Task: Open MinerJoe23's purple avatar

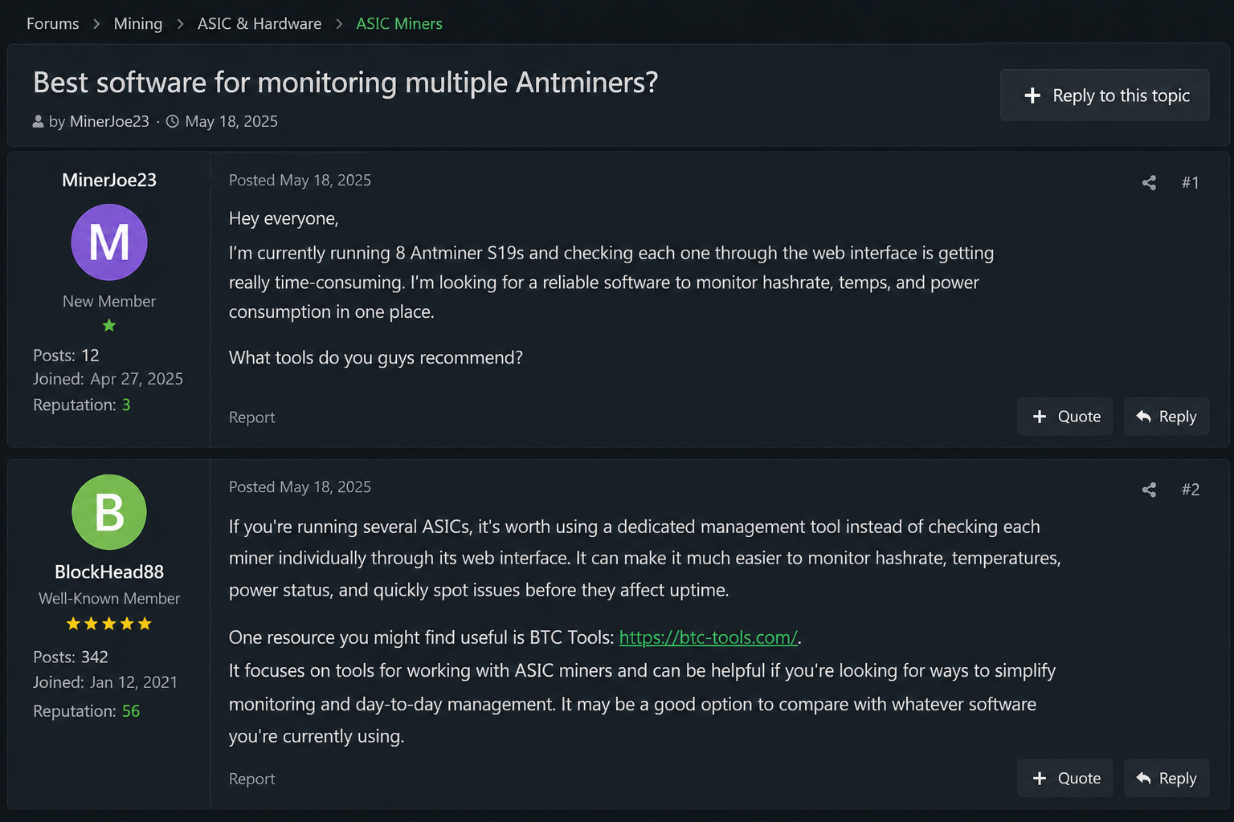Action: [109, 242]
